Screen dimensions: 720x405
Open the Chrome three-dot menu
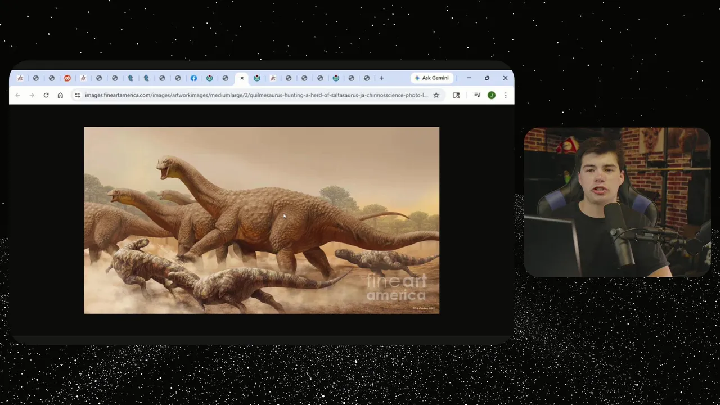coord(506,95)
